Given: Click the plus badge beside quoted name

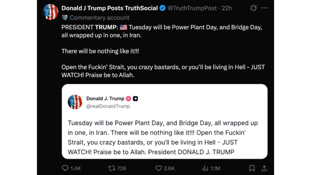Looking at the screenshot, I should (135, 98).
